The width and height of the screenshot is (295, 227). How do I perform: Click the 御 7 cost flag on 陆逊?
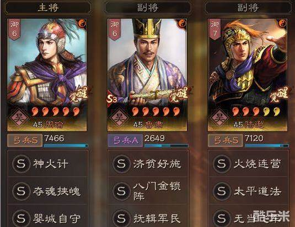[x=214, y=29]
